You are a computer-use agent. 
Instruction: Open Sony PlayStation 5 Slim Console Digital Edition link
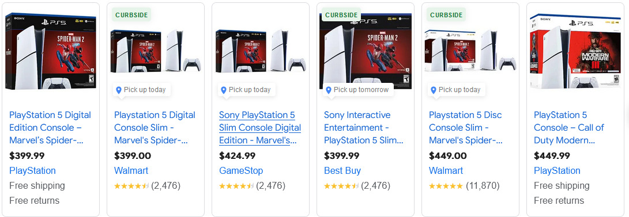[x=260, y=128]
